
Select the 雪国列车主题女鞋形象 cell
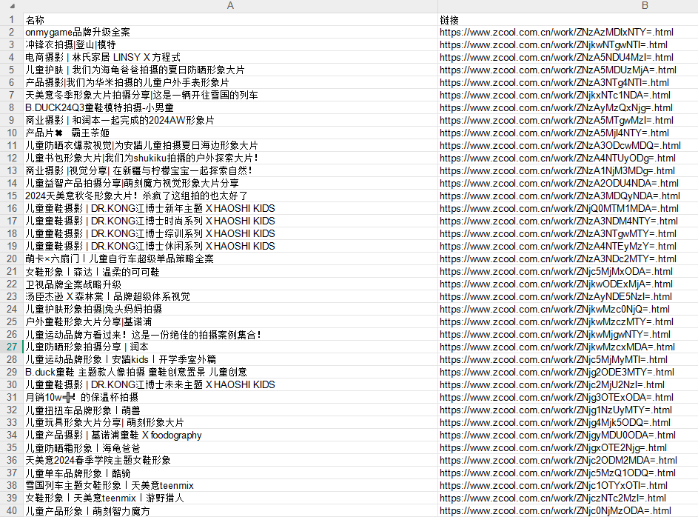pyautogui.click(x=230, y=485)
